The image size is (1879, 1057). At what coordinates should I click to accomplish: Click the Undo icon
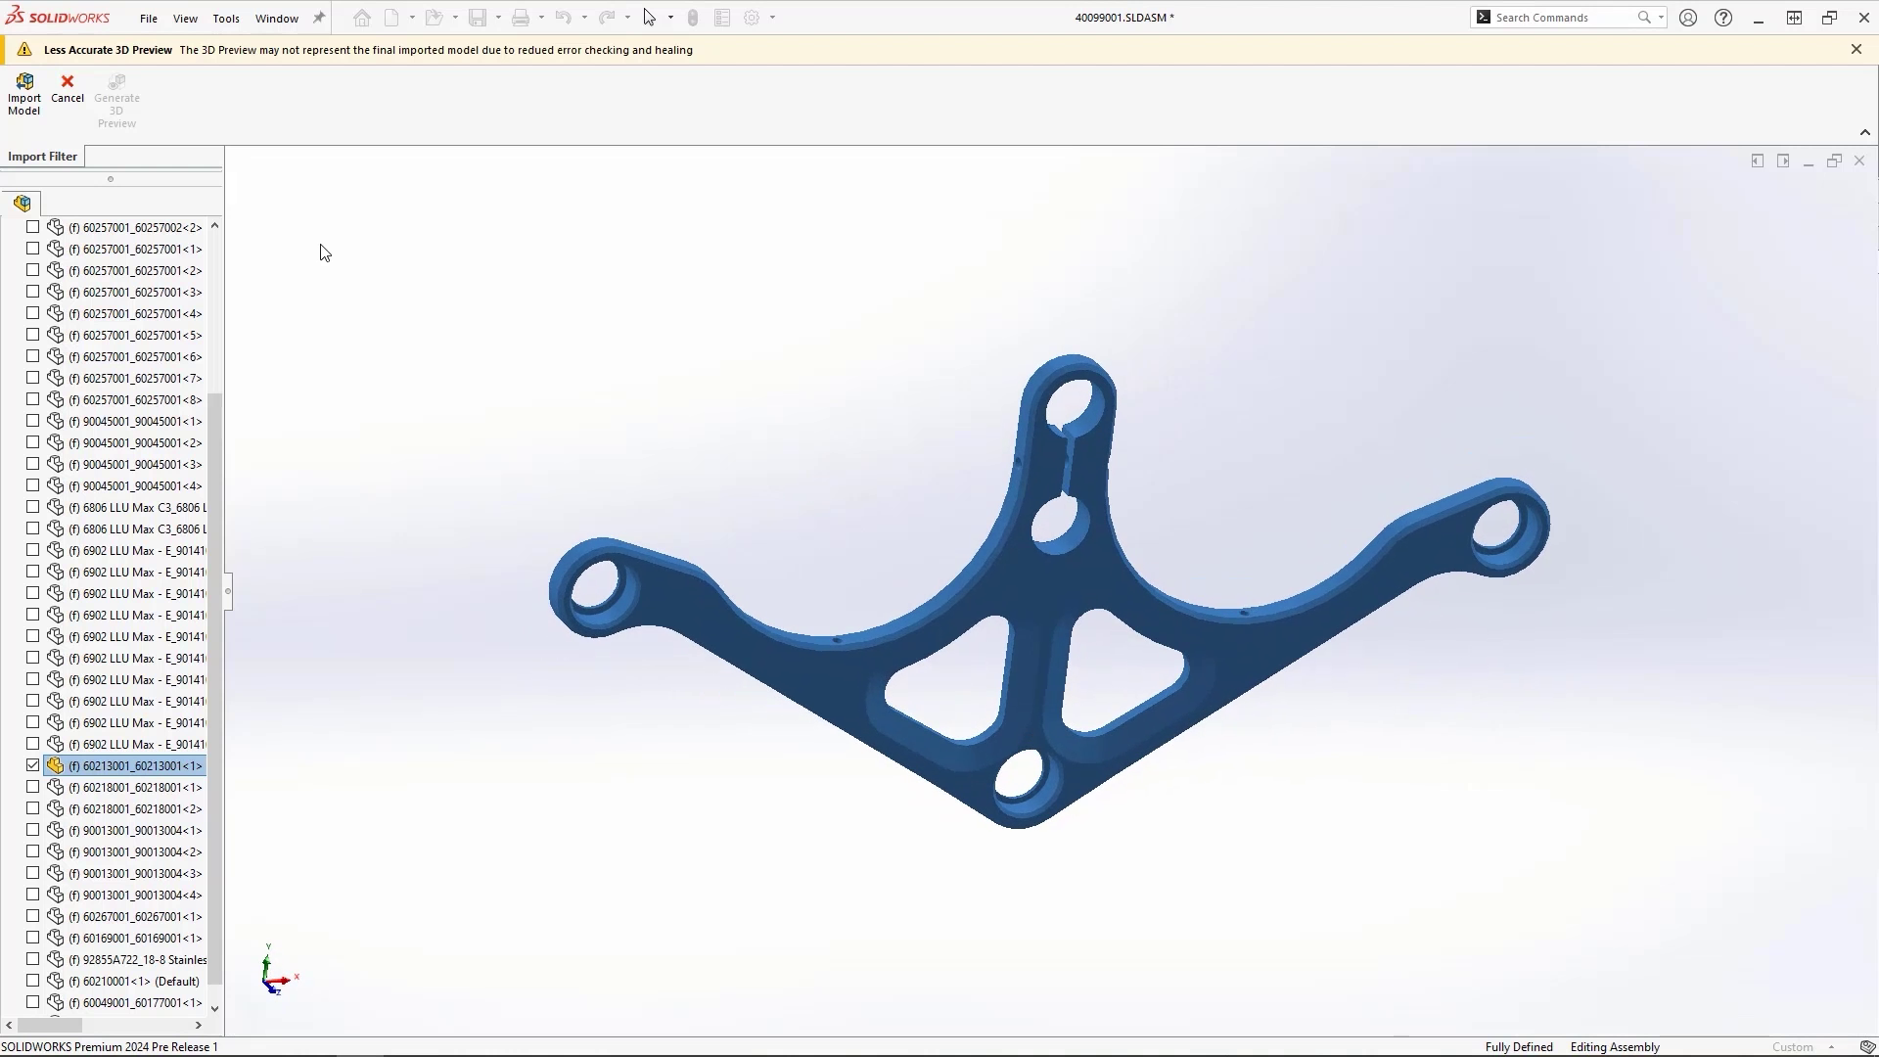(562, 17)
